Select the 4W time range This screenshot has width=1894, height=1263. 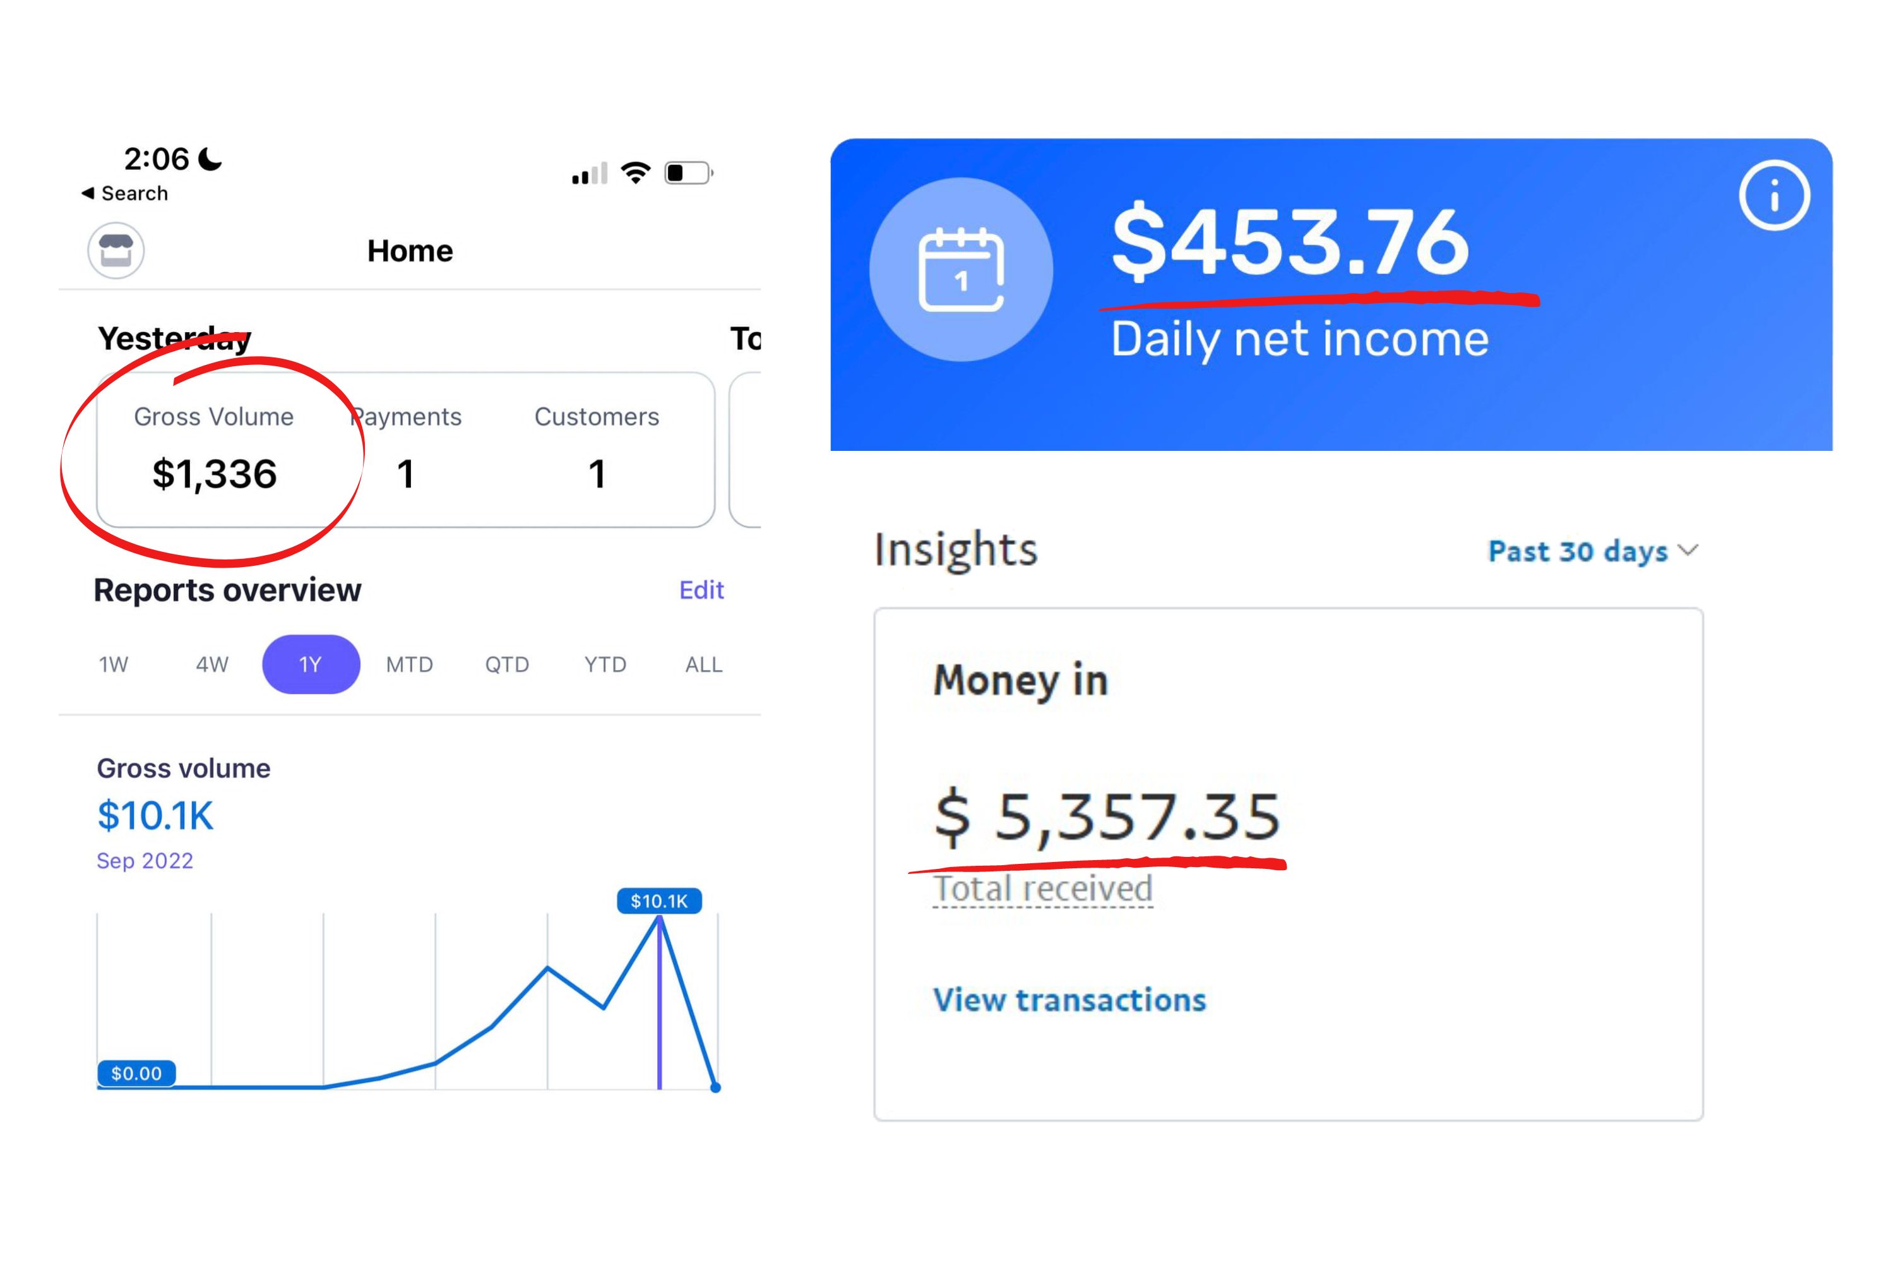pos(211,664)
